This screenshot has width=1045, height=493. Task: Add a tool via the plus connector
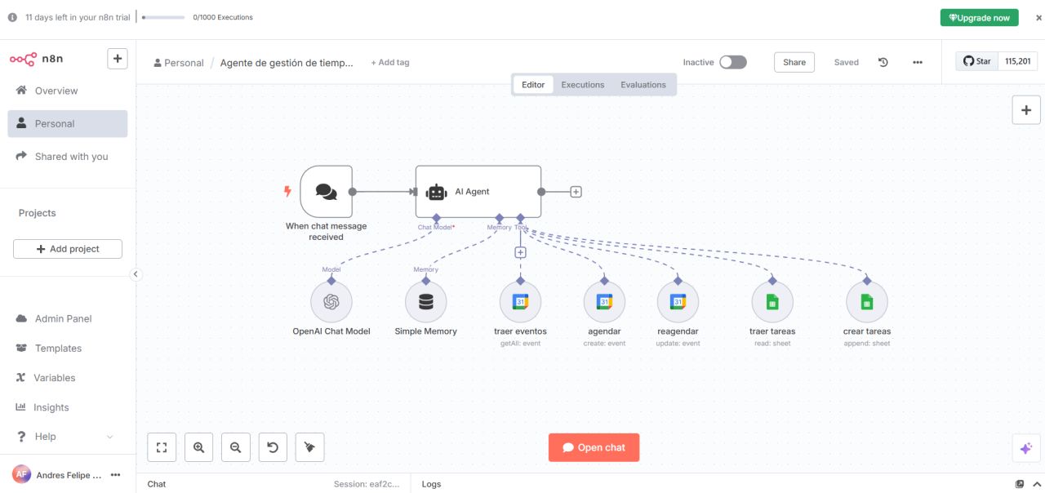[x=520, y=253]
